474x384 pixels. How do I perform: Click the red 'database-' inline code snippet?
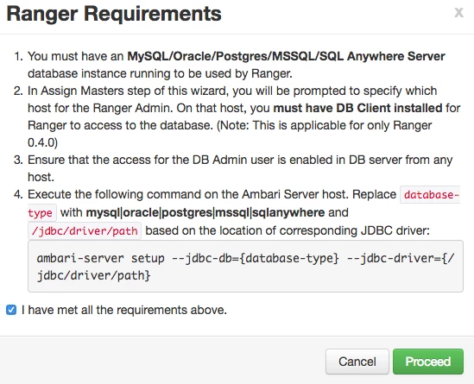click(x=431, y=195)
